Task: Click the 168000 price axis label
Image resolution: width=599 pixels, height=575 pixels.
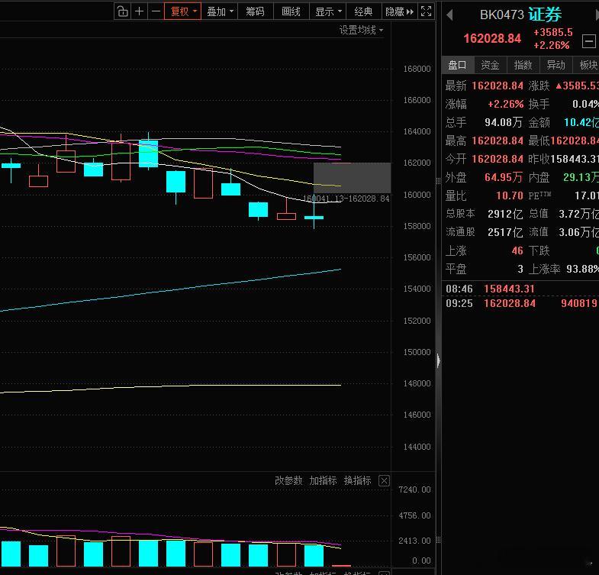Action: coord(417,69)
